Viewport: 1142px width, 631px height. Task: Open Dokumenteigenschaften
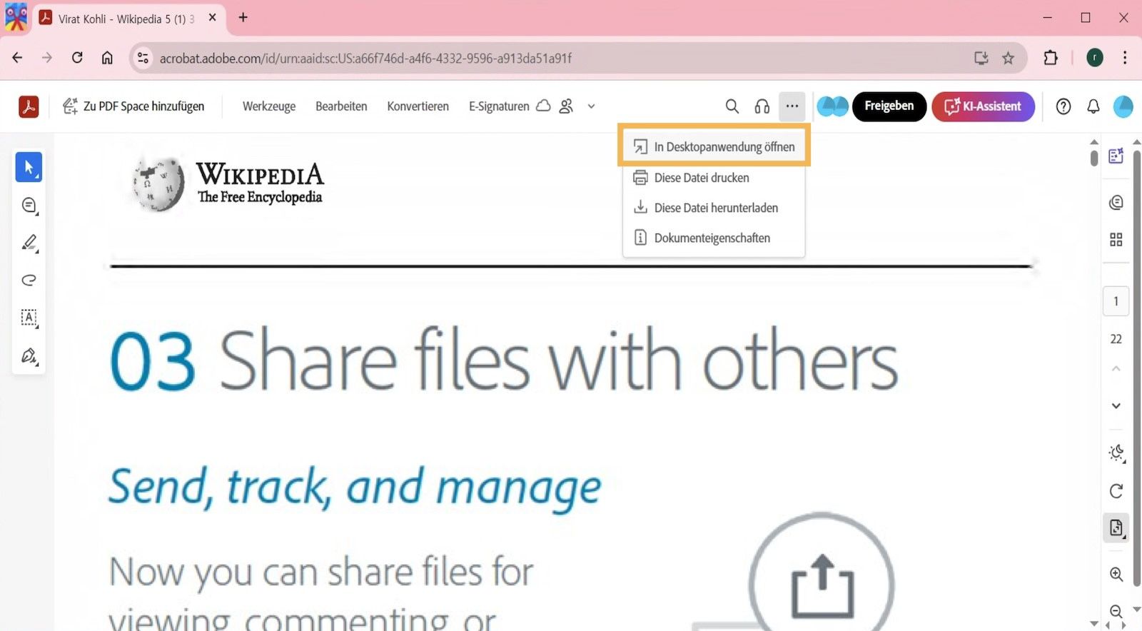[714, 238]
